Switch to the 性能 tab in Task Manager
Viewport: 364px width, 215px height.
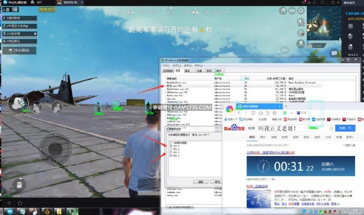[199, 71]
